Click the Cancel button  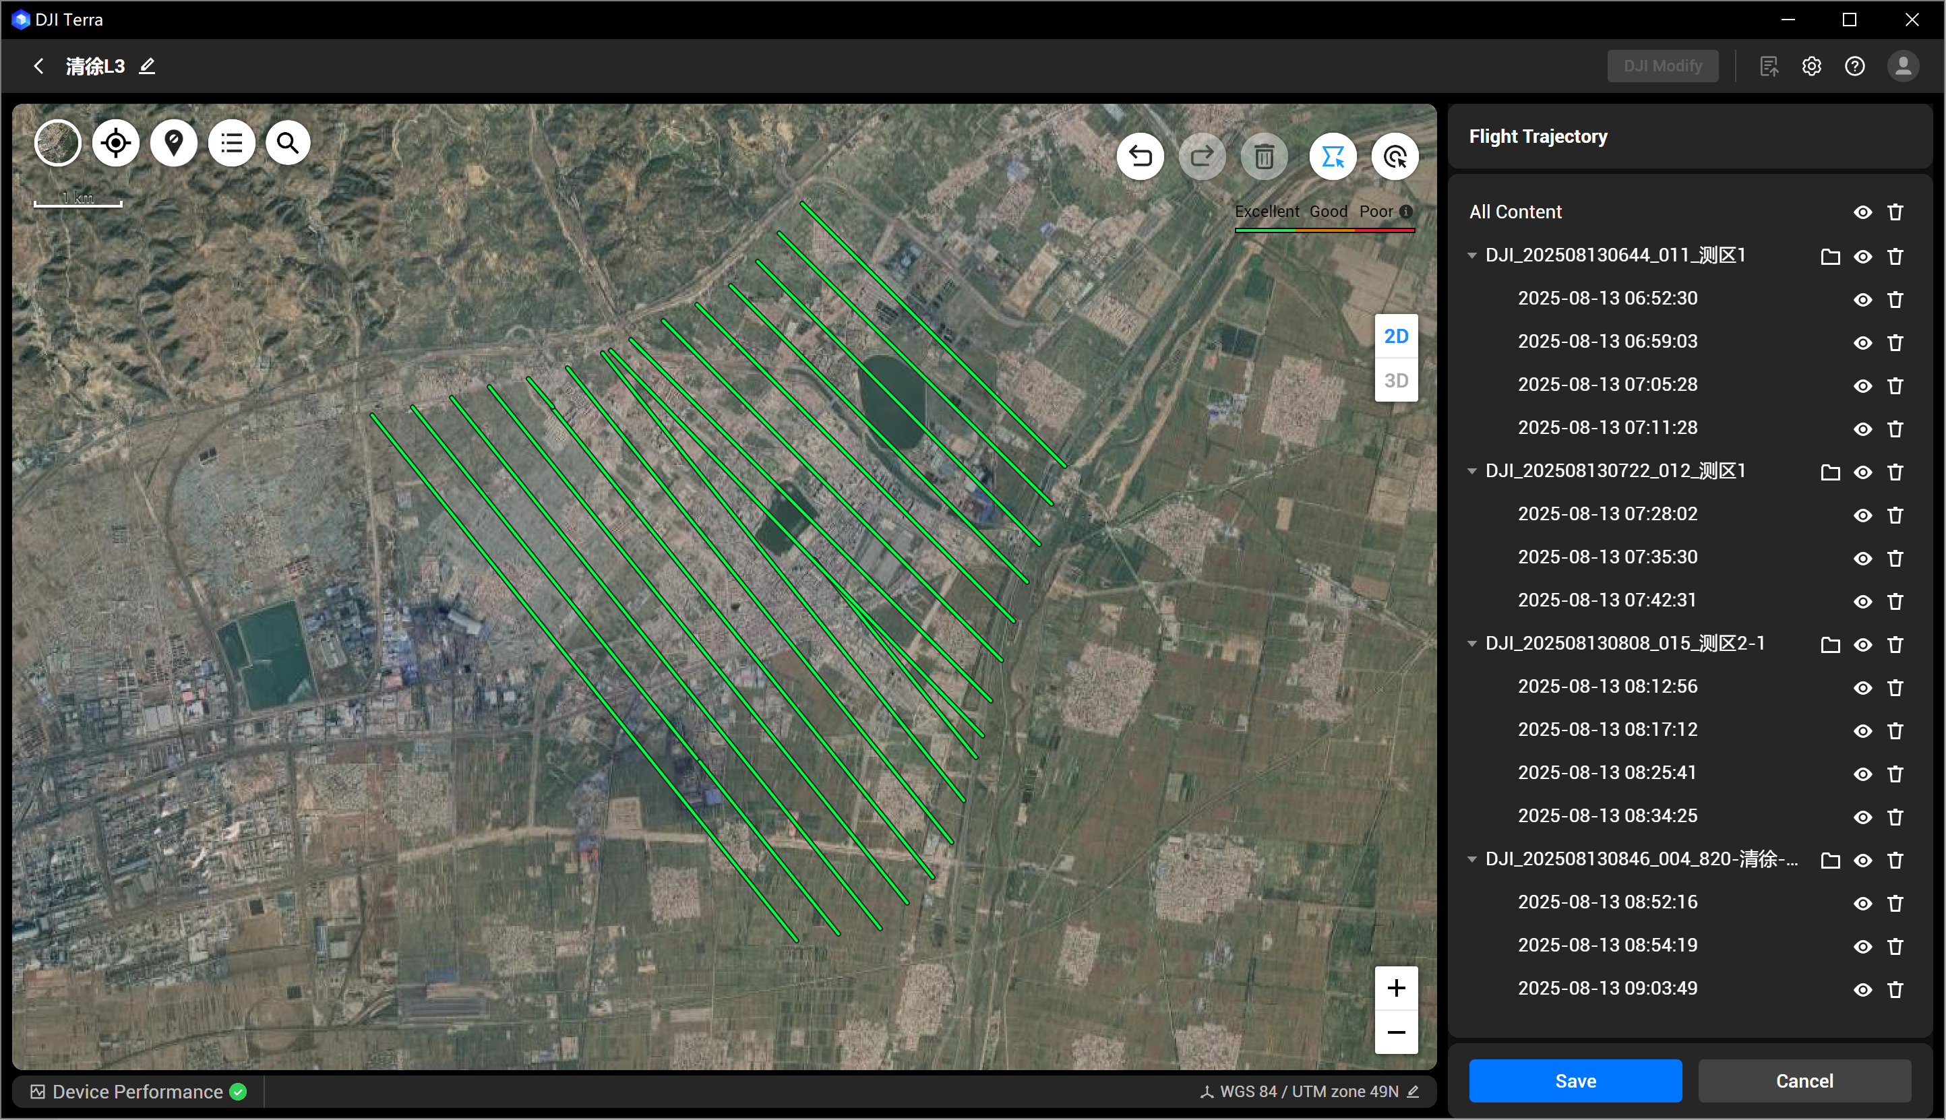tap(1804, 1081)
